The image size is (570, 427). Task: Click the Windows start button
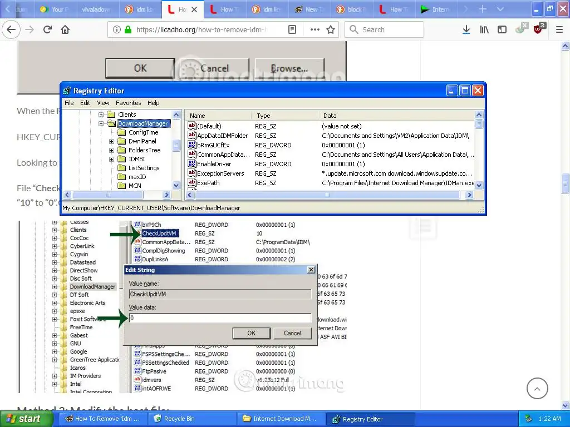point(26,419)
